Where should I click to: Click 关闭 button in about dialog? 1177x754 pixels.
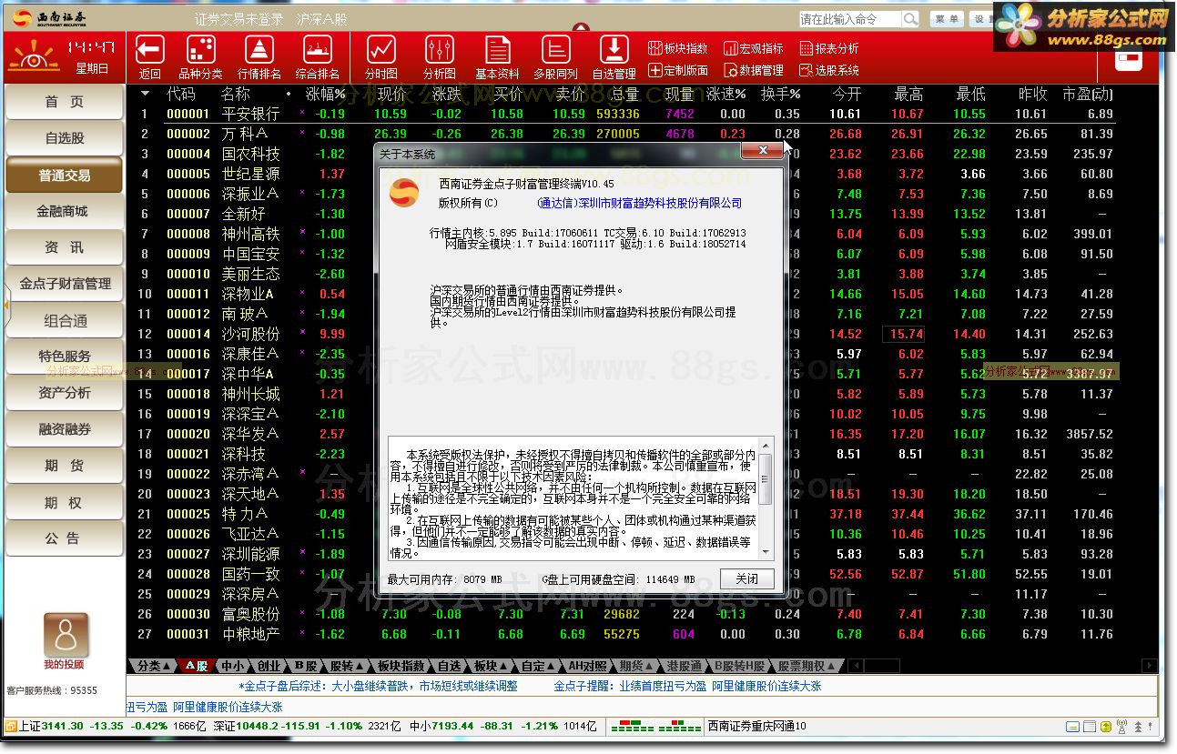[x=746, y=579]
